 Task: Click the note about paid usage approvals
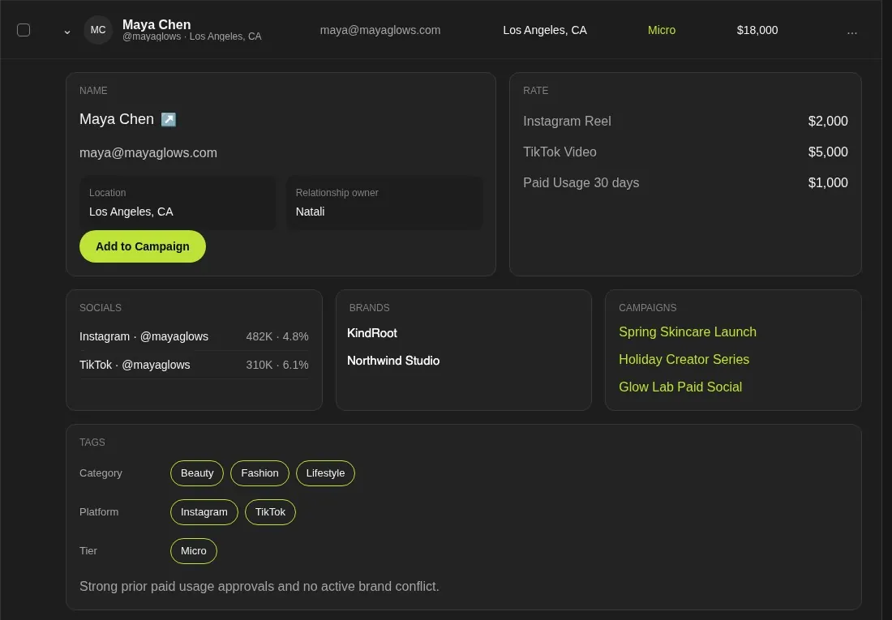(259, 587)
